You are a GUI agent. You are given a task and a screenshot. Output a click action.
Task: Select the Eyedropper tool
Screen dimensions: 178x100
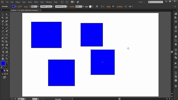coord(3,48)
